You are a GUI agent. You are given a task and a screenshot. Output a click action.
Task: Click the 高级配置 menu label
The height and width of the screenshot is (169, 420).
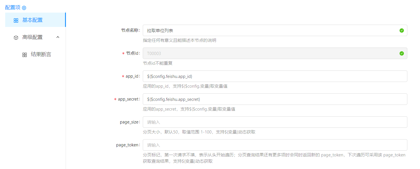(x=33, y=37)
